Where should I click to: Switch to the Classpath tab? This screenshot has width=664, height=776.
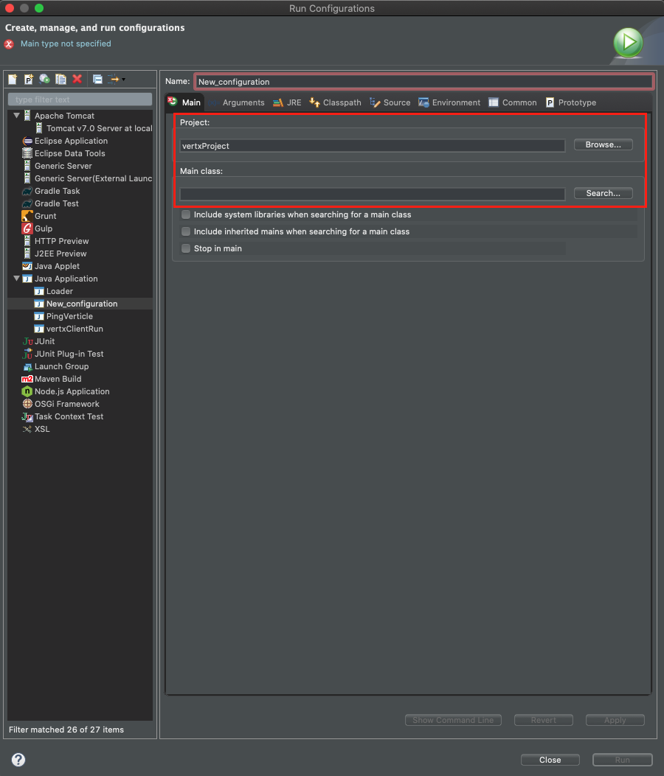pos(335,102)
